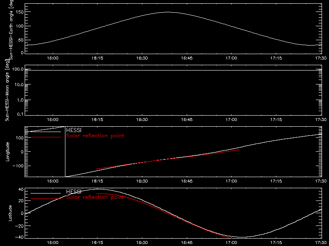Click the 40 tick label in Latitude plot
Screen dimensions: 329x246
pyautogui.click(x=21, y=189)
